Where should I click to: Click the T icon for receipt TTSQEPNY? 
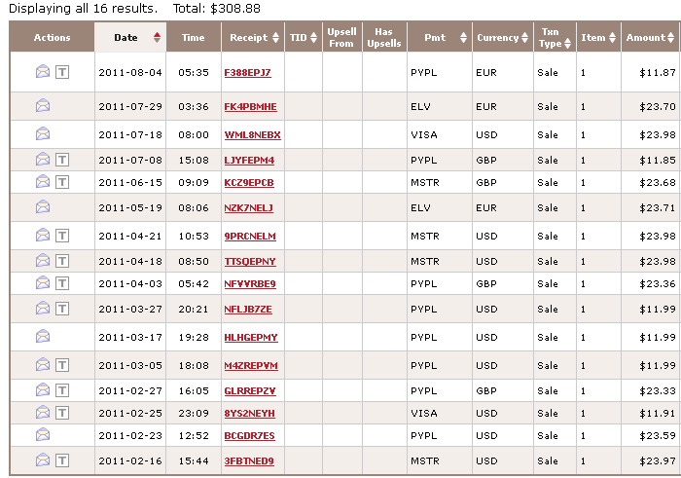tap(62, 260)
